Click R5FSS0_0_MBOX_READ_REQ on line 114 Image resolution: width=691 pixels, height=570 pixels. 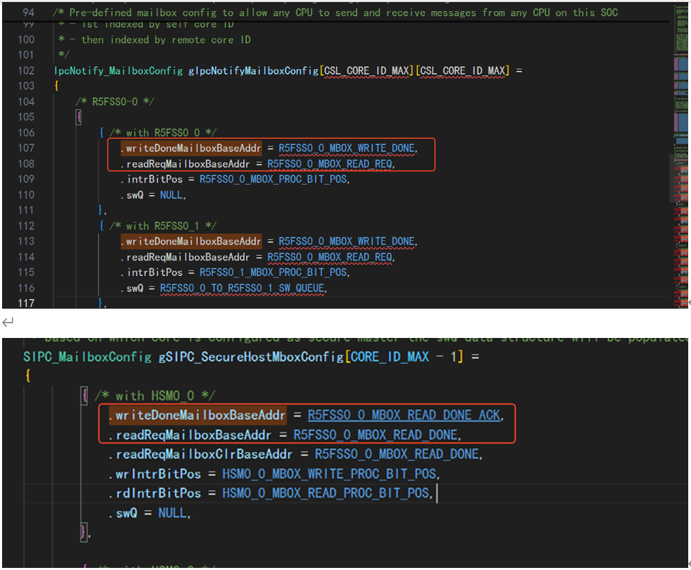(x=330, y=257)
